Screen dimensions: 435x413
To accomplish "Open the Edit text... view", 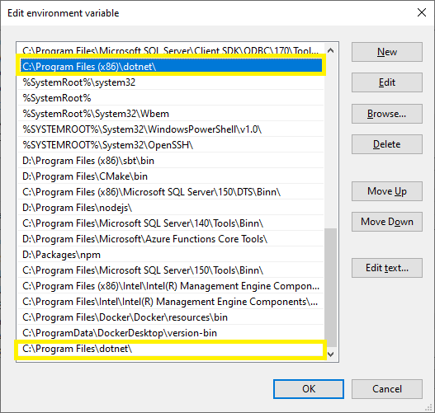I will tap(387, 268).
